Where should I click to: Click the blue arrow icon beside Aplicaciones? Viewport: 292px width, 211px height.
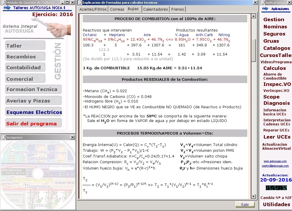tap(265, 9)
